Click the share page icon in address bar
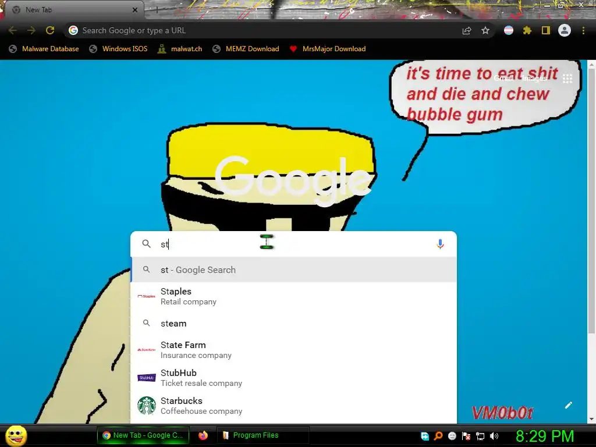 pyautogui.click(x=467, y=31)
